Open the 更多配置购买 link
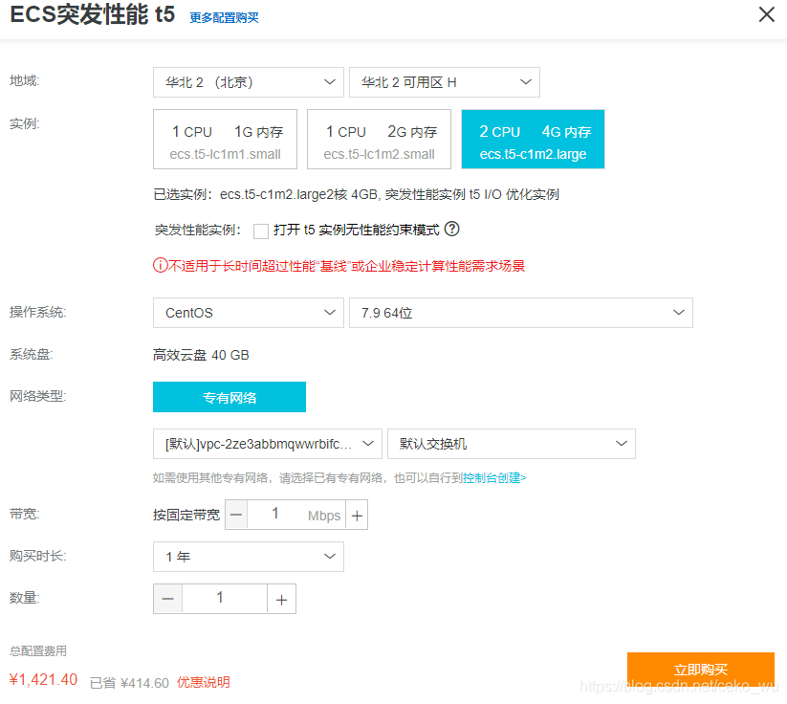The image size is (787, 704). (224, 18)
